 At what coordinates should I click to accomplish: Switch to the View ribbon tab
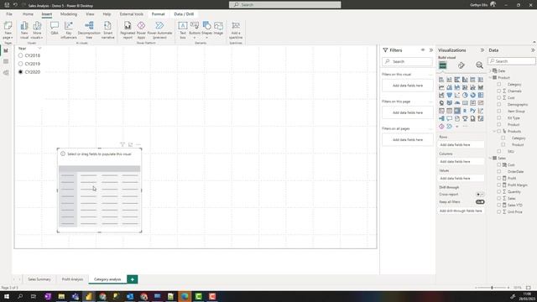click(90, 14)
